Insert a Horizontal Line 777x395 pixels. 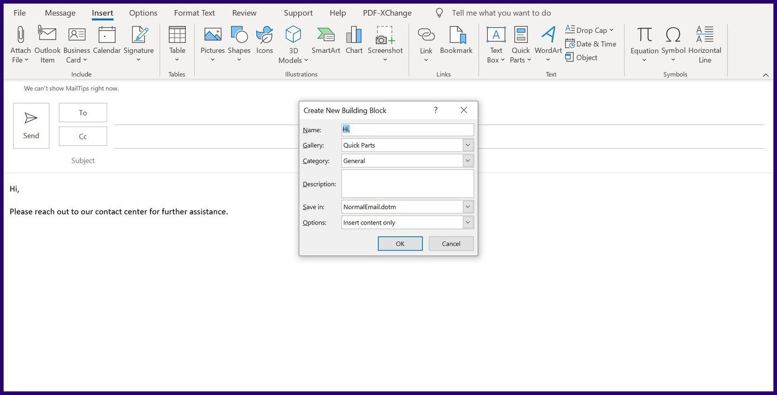point(705,45)
